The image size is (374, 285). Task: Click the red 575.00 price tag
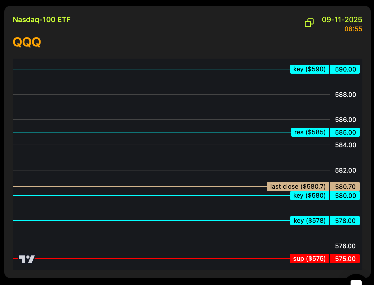[x=345, y=259]
